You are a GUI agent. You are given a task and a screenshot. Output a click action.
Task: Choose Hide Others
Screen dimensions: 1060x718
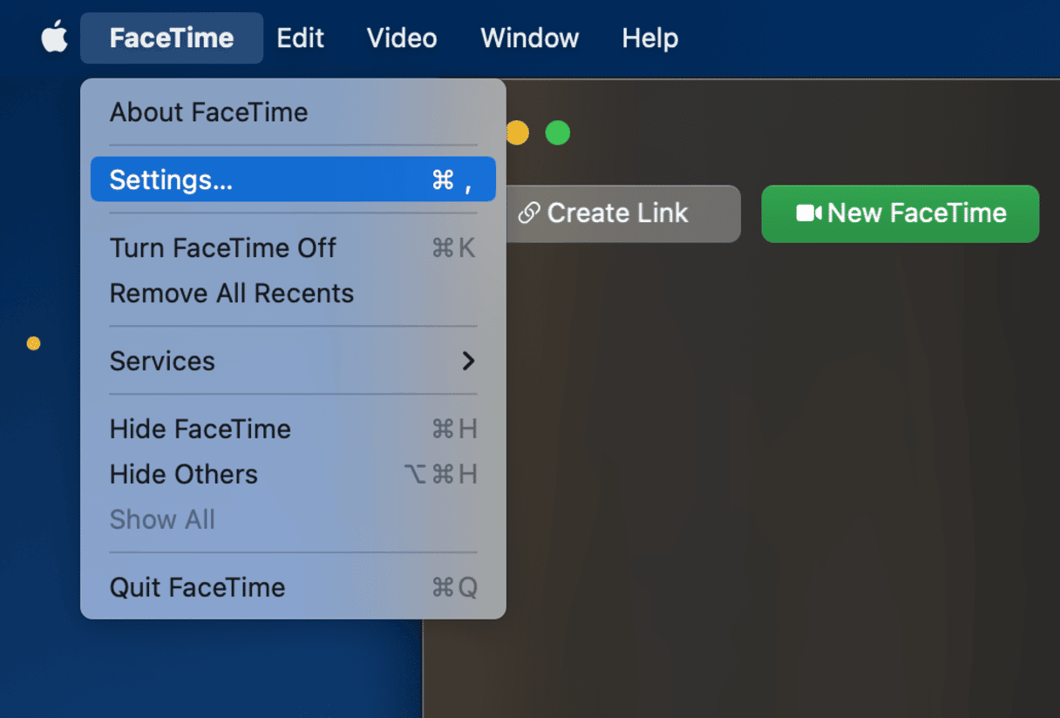(293, 474)
